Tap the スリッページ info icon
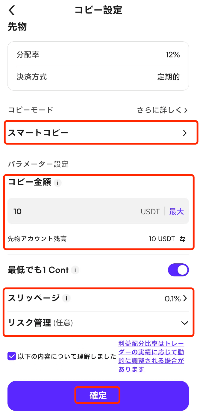 [x=66, y=298]
